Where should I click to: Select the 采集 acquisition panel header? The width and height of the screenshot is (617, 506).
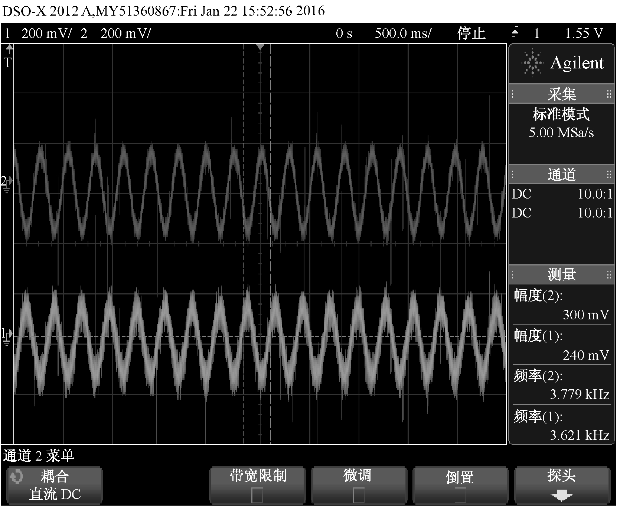tap(561, 94)
